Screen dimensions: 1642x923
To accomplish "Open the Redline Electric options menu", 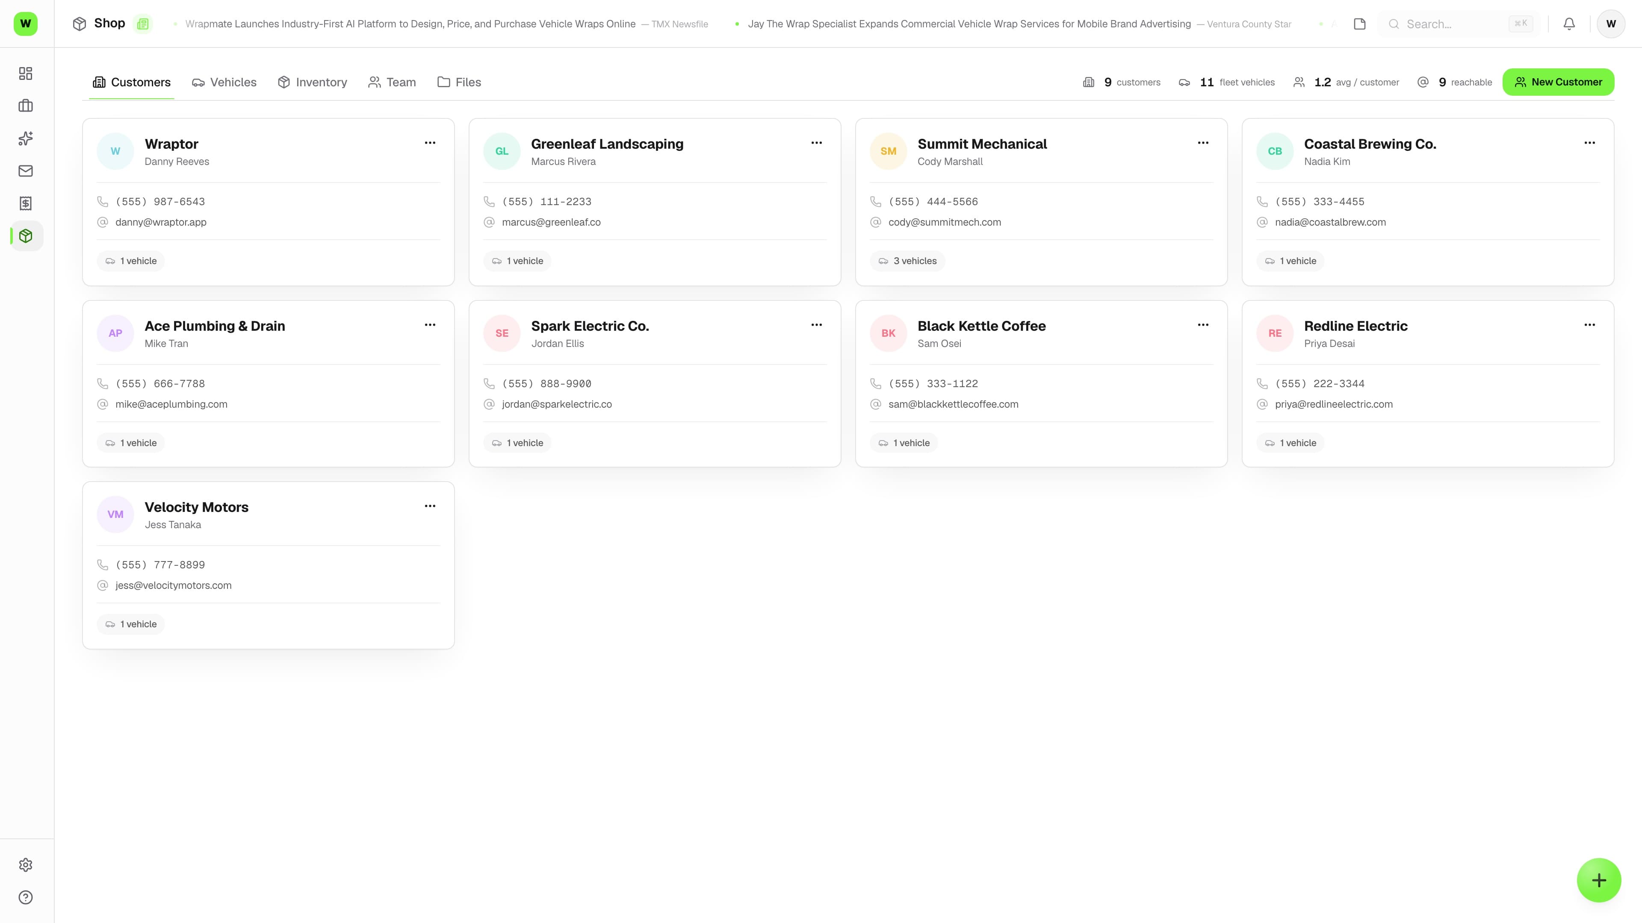I will [1590, 325].
